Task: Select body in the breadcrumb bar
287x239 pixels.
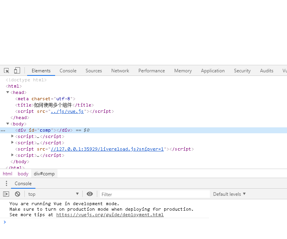Action: (23, 174)
